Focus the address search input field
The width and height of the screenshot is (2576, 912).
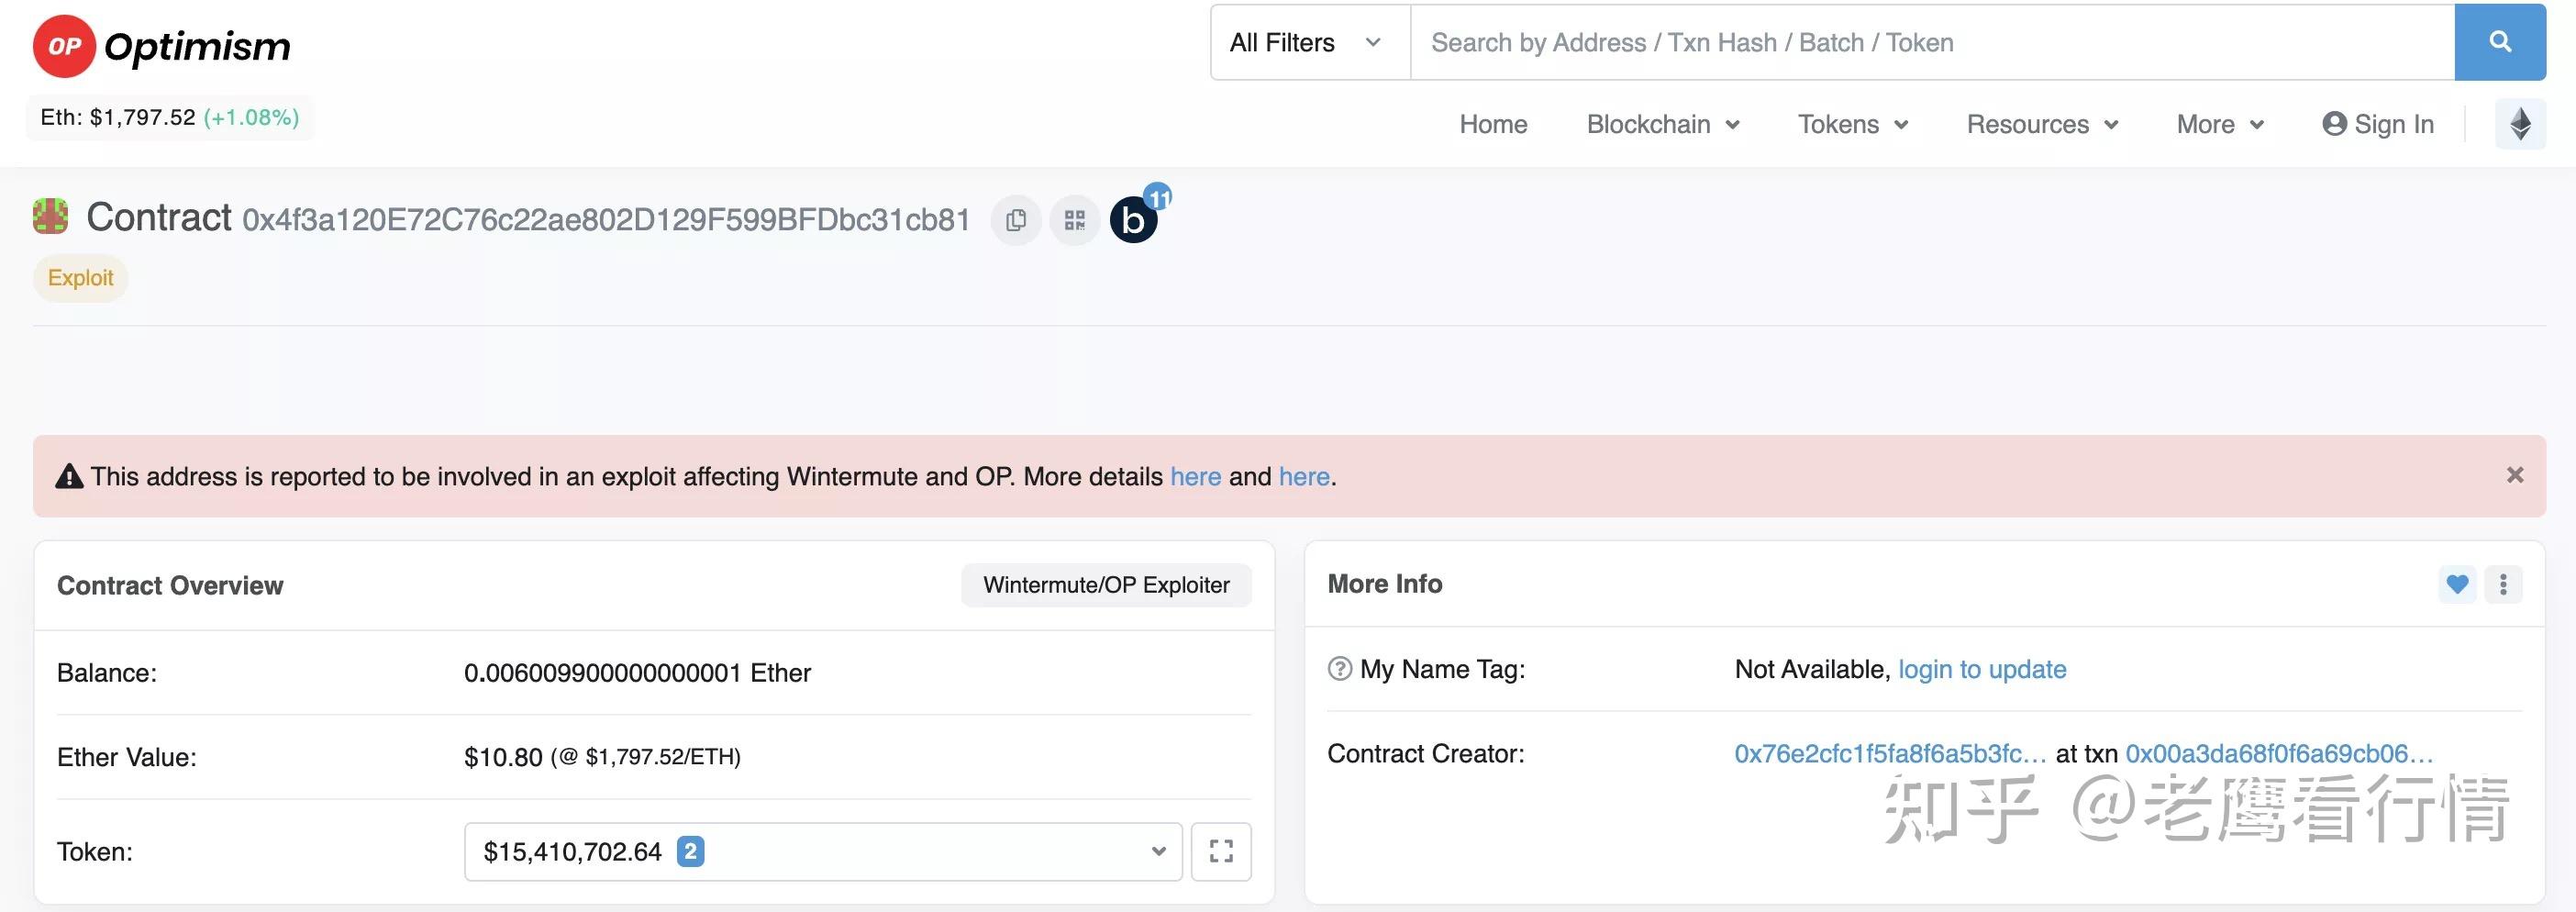pyautogui.click(x=1932, y=42)
